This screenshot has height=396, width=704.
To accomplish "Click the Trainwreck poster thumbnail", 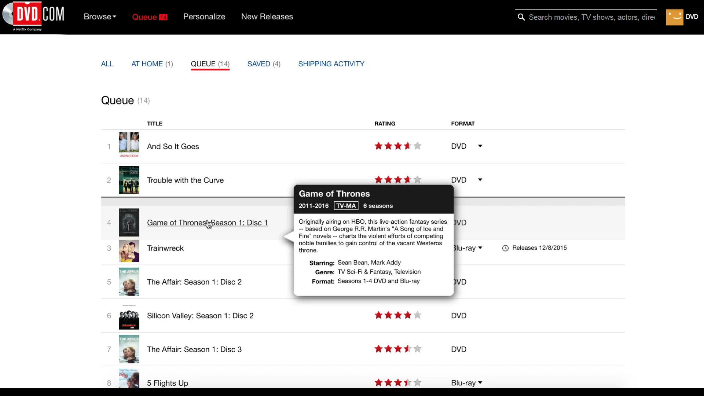I will [x=129, y=251].
